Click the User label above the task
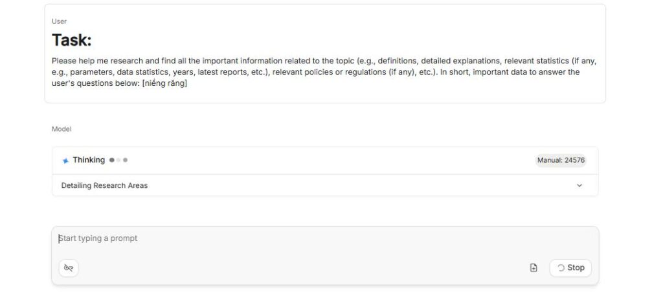663x292 pixels. pyautogui.click(x=59, y=21)
